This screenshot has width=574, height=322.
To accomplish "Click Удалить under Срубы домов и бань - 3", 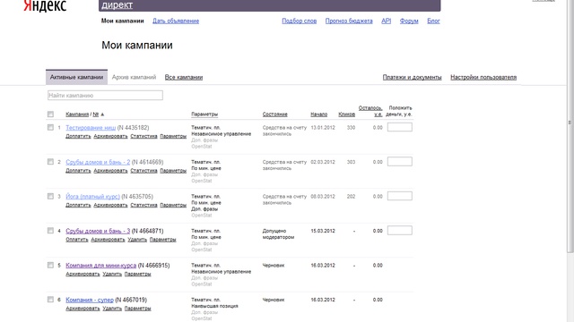I will pyautogui.click(x=137, y=240).
